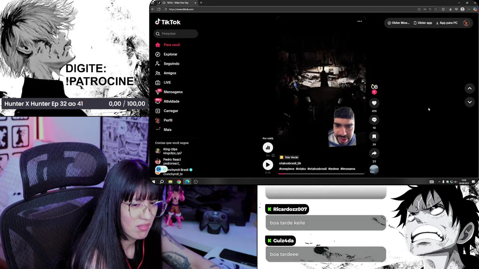Open profile avatar in TikTok header
The image size is (479, 269).
click(466, 23)
